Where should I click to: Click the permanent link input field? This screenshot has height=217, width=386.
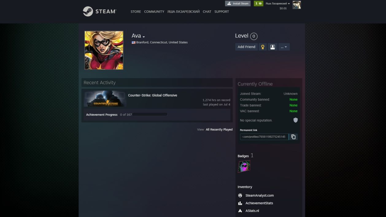[x=264, y=137]
